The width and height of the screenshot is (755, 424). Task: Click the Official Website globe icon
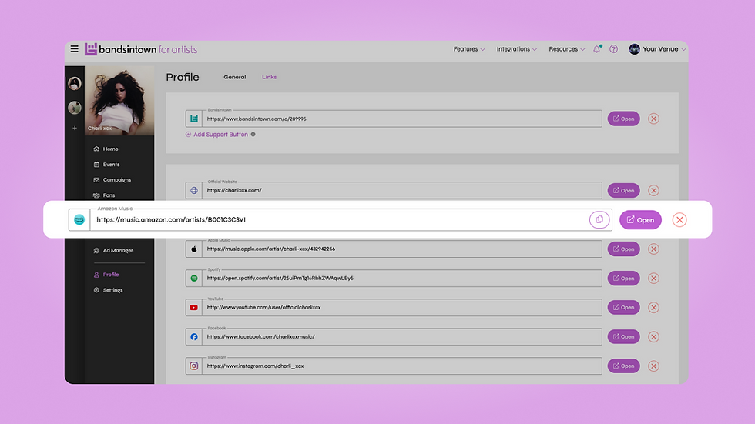194,190
